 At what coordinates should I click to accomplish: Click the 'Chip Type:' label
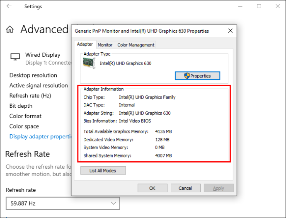click(94, 97)
